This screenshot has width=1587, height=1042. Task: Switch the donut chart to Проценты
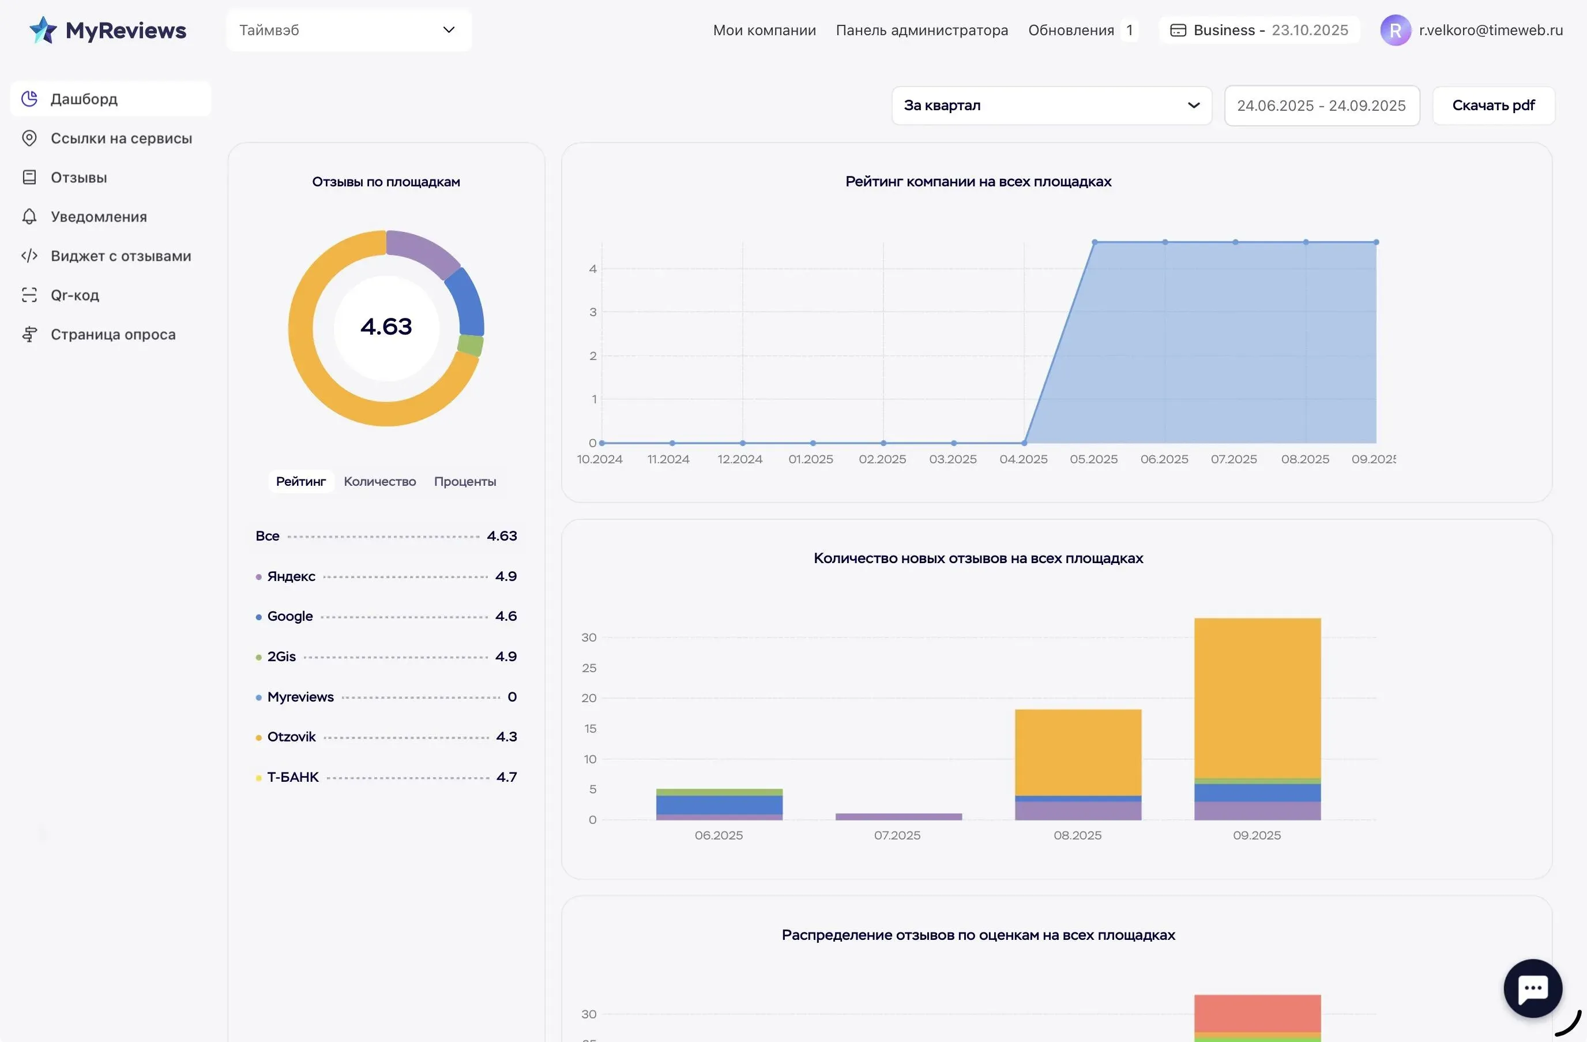(x=465, y=482)
